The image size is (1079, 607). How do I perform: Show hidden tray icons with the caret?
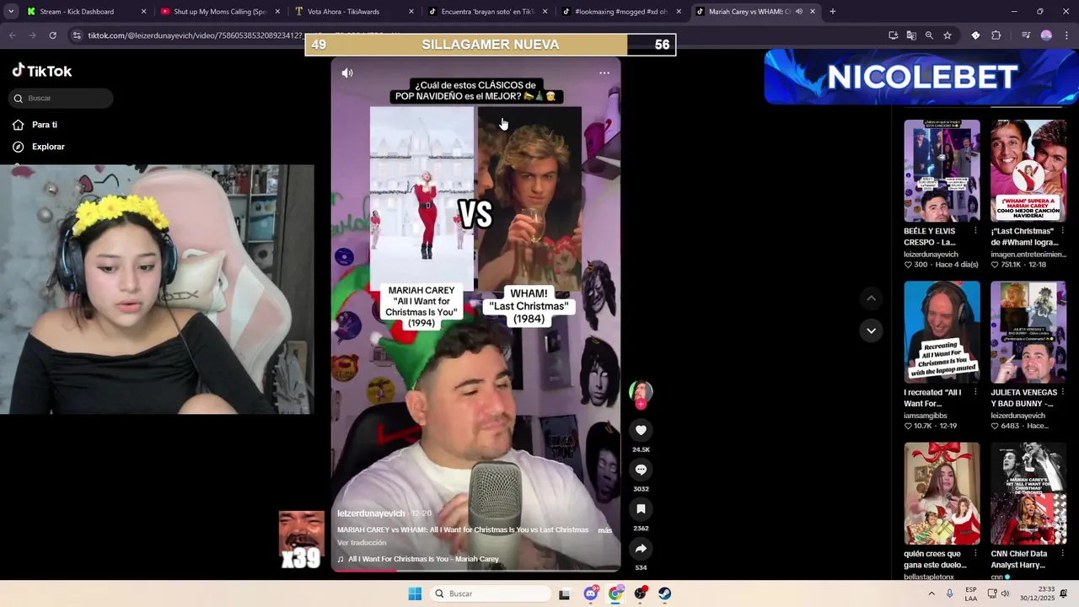click(x=931, y=594)
